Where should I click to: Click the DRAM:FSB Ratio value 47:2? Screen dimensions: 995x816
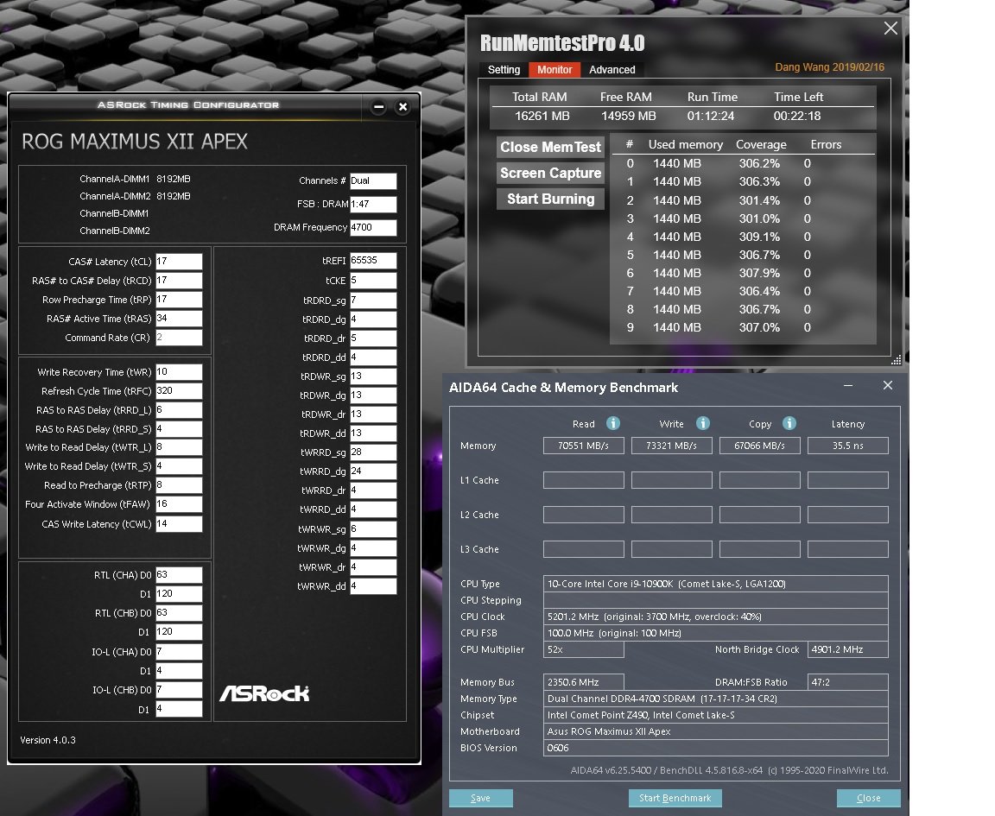[848, 682]
